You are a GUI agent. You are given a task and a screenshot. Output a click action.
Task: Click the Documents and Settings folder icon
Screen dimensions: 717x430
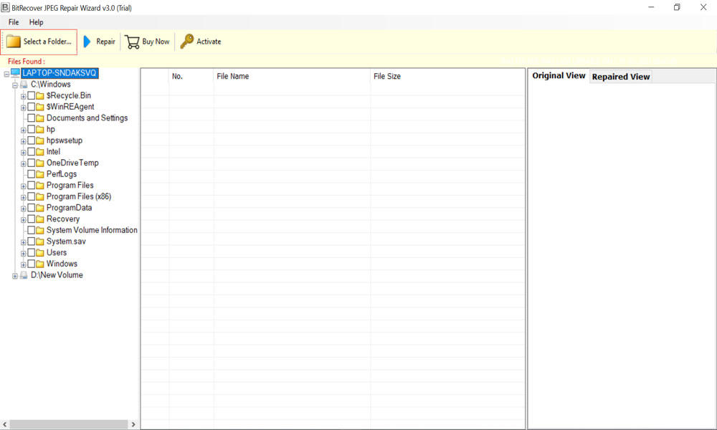39,118
